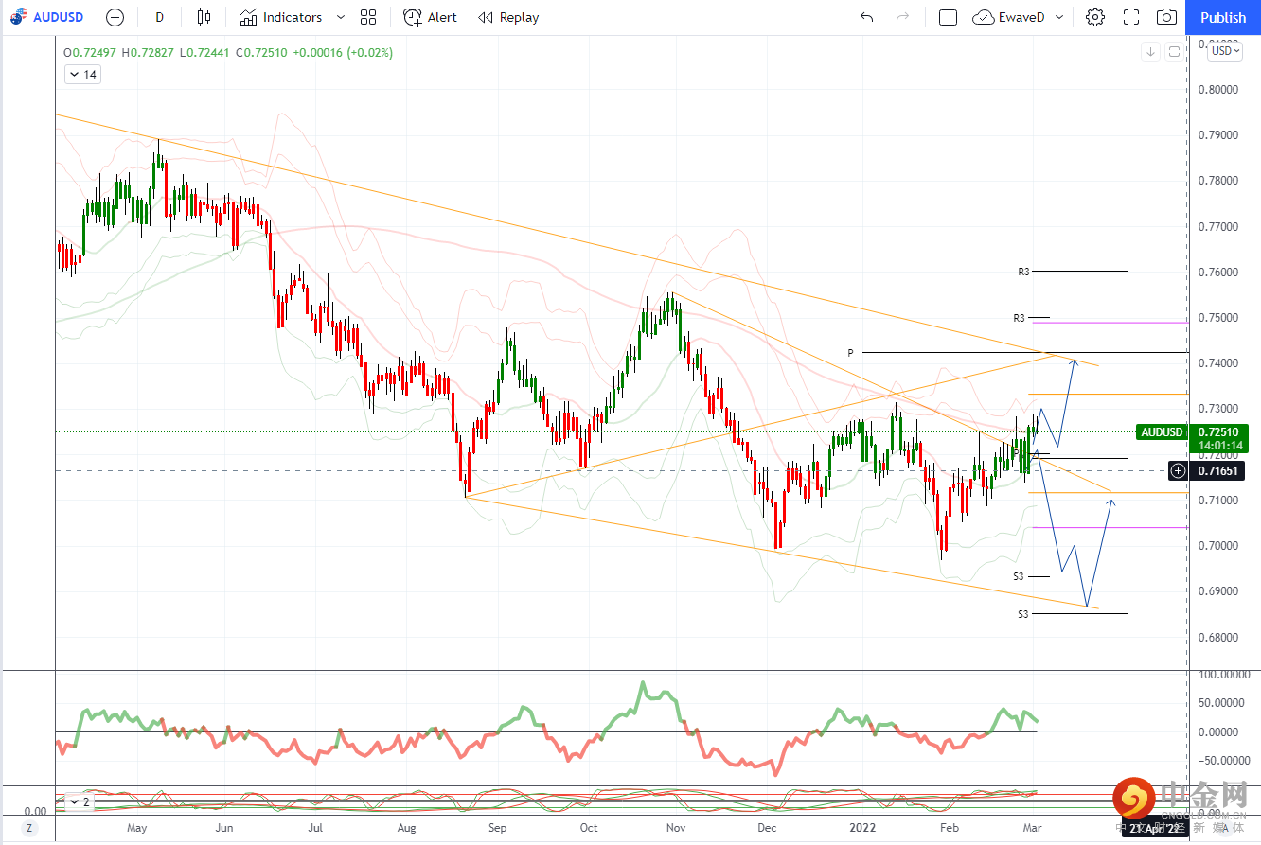The image size is (1261, 845).
Task: Select the P pivot level label
Action: [850, 353]
